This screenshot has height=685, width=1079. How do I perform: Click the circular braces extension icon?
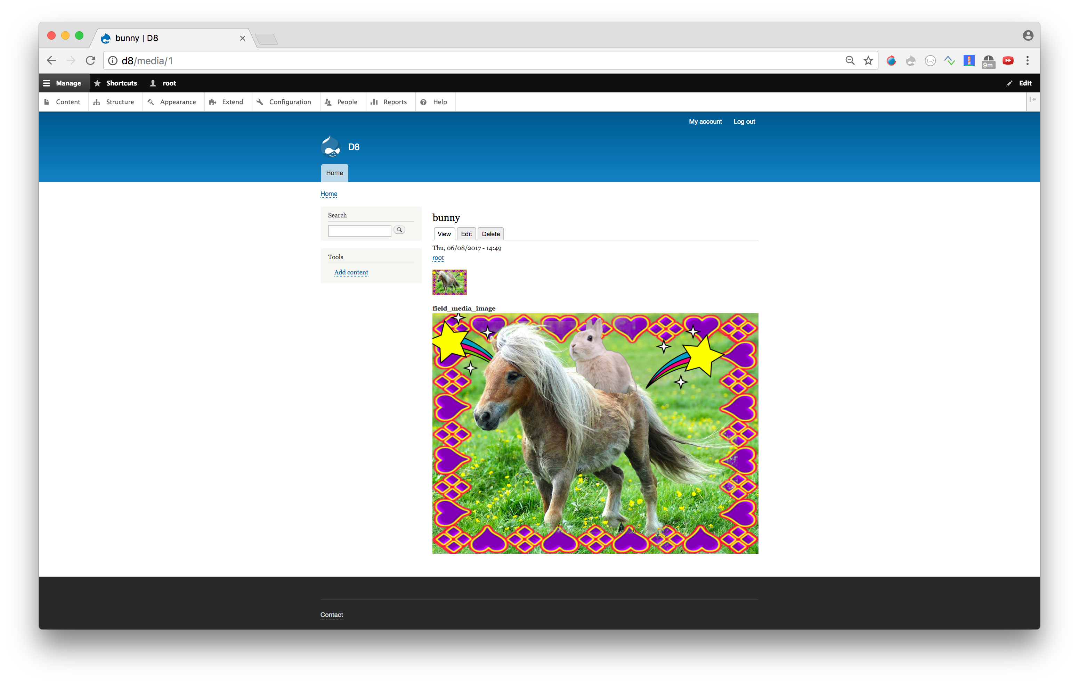click(930, 60)
